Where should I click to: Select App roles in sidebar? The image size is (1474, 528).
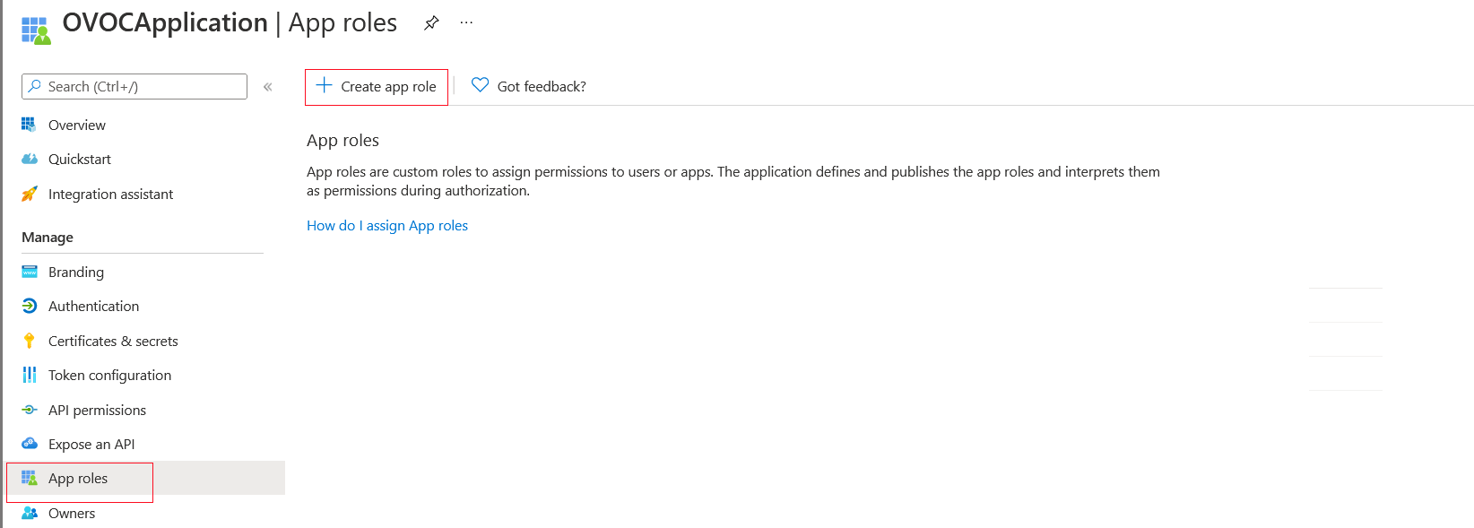click(x=78, y=479)
